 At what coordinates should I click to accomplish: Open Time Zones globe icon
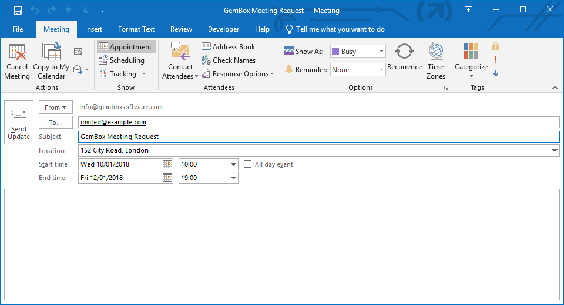(x=436, y=52)
